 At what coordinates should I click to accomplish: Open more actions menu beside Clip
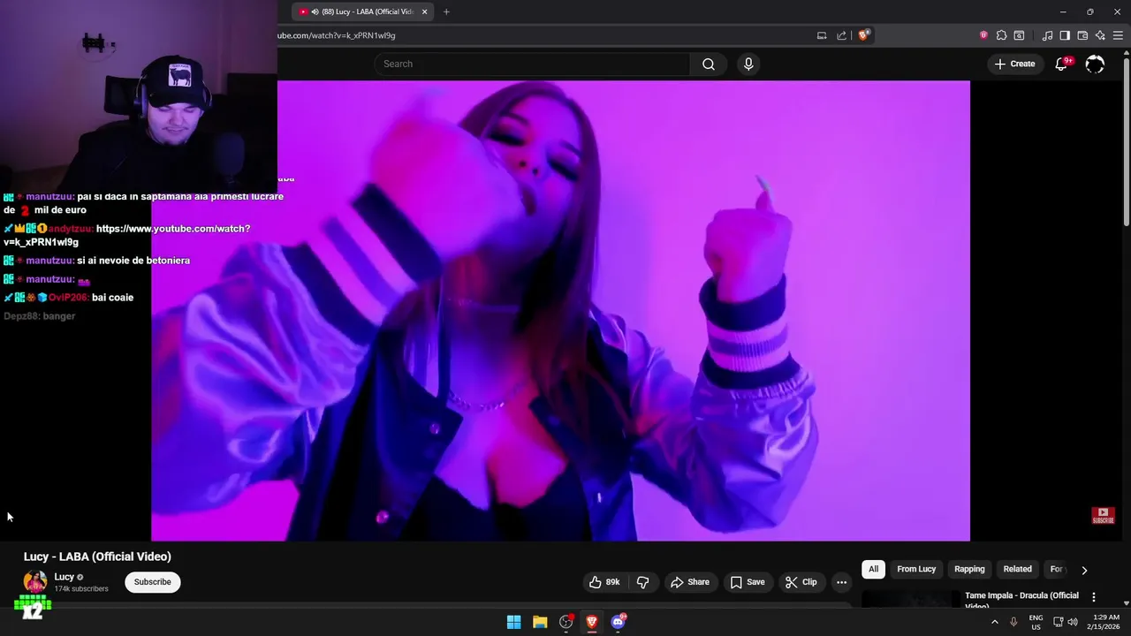841,582
